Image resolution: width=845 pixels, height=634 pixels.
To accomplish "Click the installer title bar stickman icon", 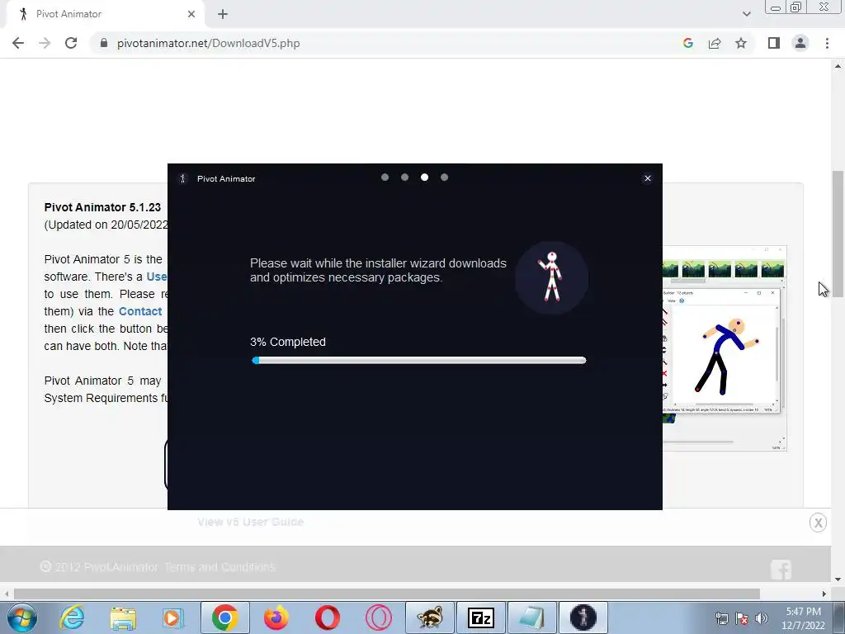I will click(182, 178).
